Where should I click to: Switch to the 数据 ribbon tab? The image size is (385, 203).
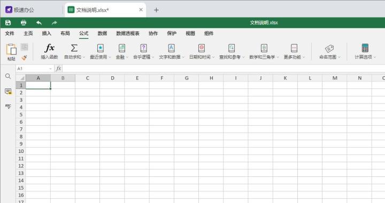[102, 34]
